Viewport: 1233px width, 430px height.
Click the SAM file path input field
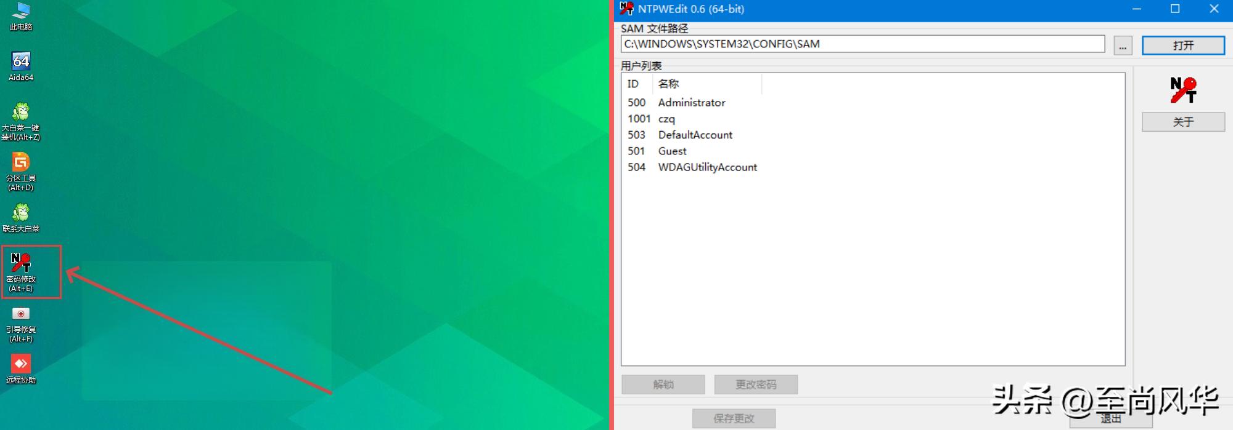coord(862,44)
